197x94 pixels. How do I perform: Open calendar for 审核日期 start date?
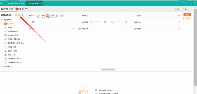click(x=105, y=22)
